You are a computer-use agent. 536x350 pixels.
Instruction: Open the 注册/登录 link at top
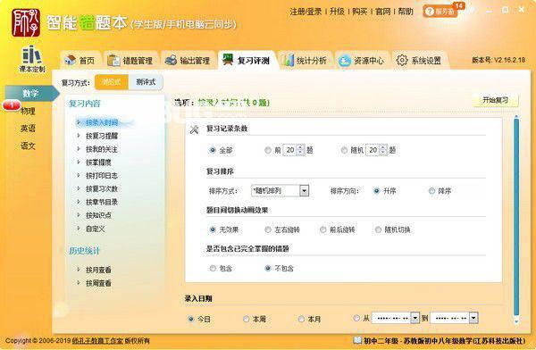306,12
